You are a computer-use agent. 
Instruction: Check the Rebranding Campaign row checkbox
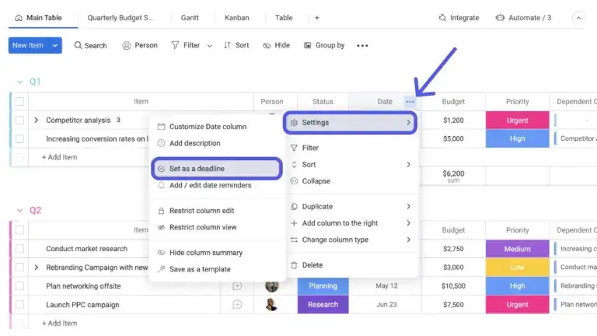tap(19, 268)
